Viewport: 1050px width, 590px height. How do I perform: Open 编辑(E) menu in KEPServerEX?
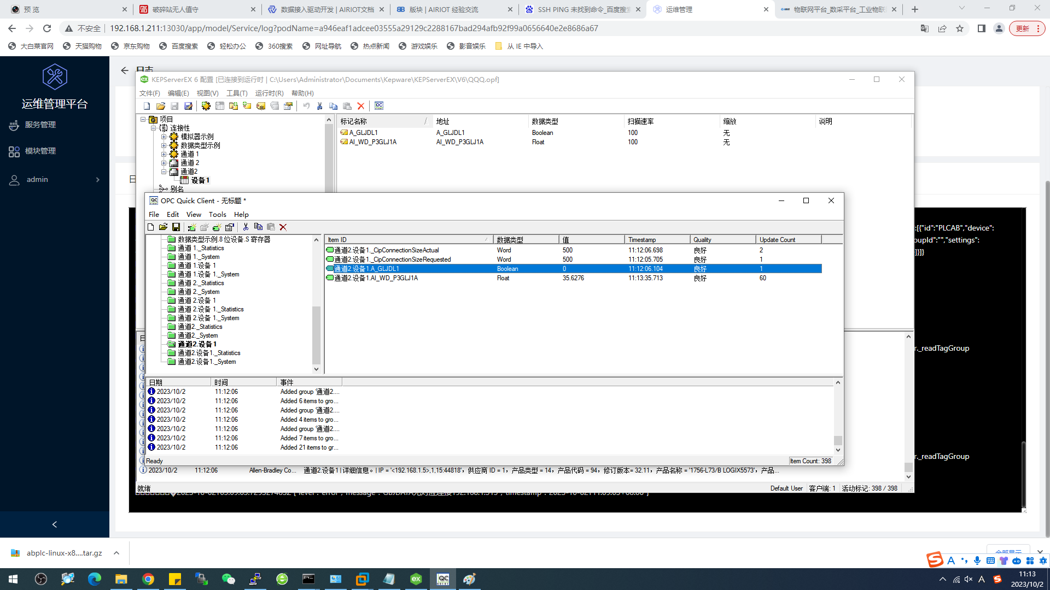point(178,93)
